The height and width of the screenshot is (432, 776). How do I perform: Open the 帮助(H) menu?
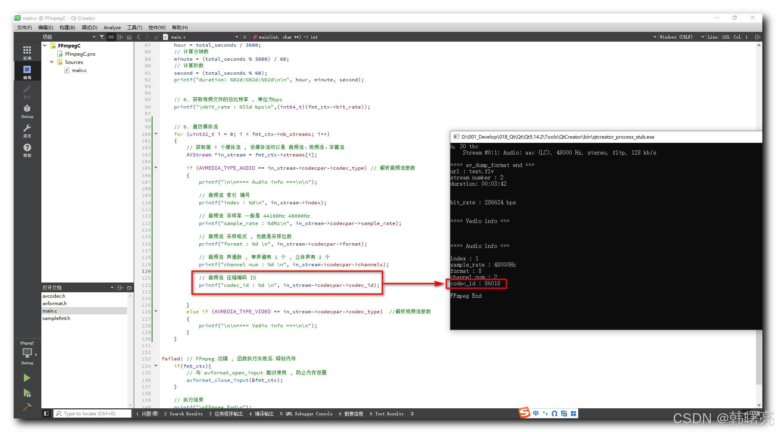coord(180,28)
